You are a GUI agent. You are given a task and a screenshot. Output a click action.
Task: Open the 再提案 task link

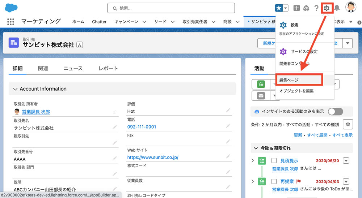click(x=287, y=182)
